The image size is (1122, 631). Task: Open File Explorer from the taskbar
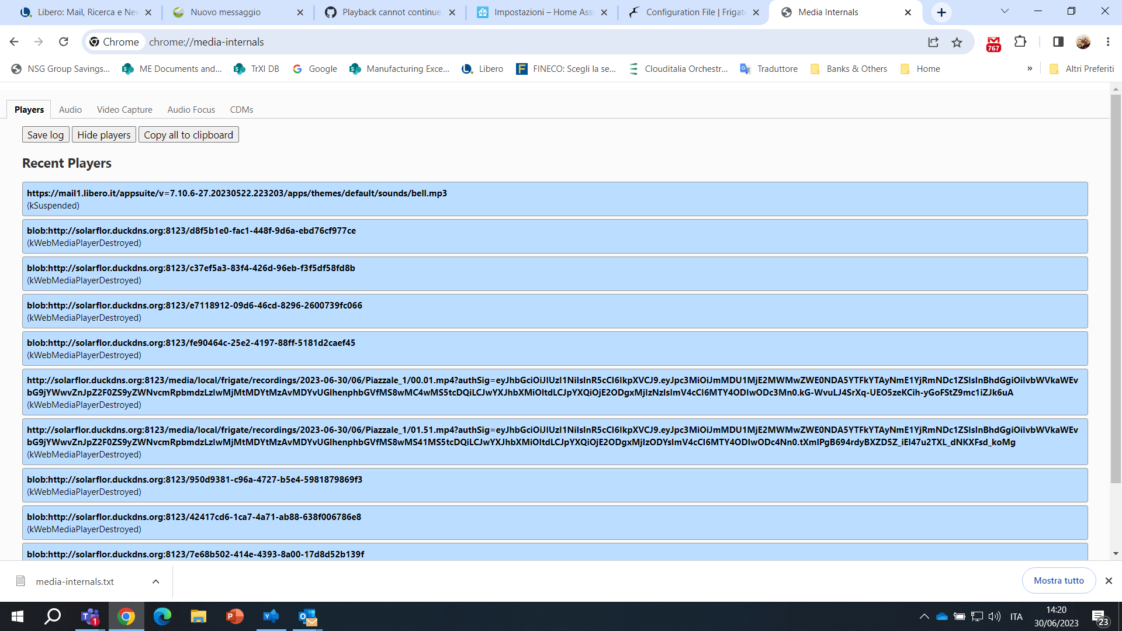(199, 616)
